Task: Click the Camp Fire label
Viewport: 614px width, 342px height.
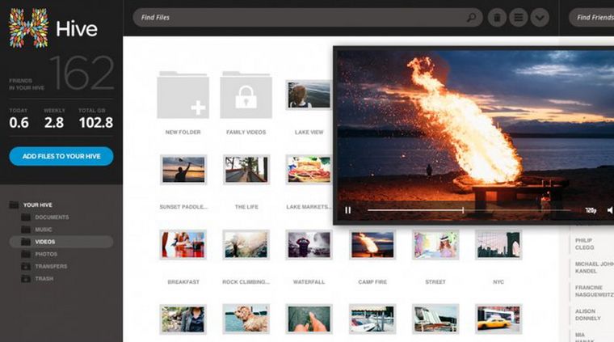Action: (372, 282)
